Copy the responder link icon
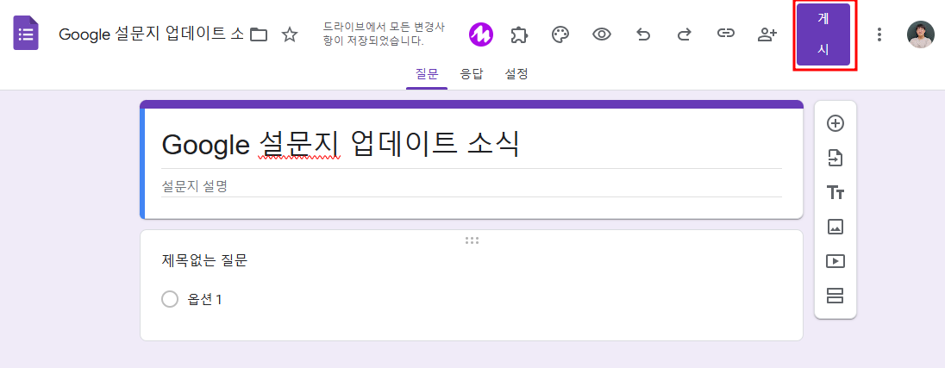 point(726,34)
